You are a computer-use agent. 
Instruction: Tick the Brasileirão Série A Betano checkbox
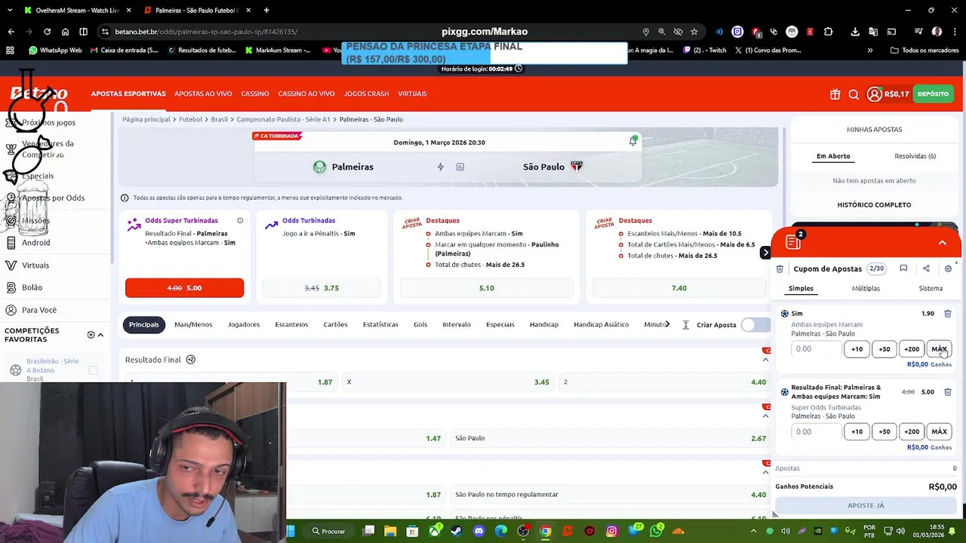pos(93,370)
